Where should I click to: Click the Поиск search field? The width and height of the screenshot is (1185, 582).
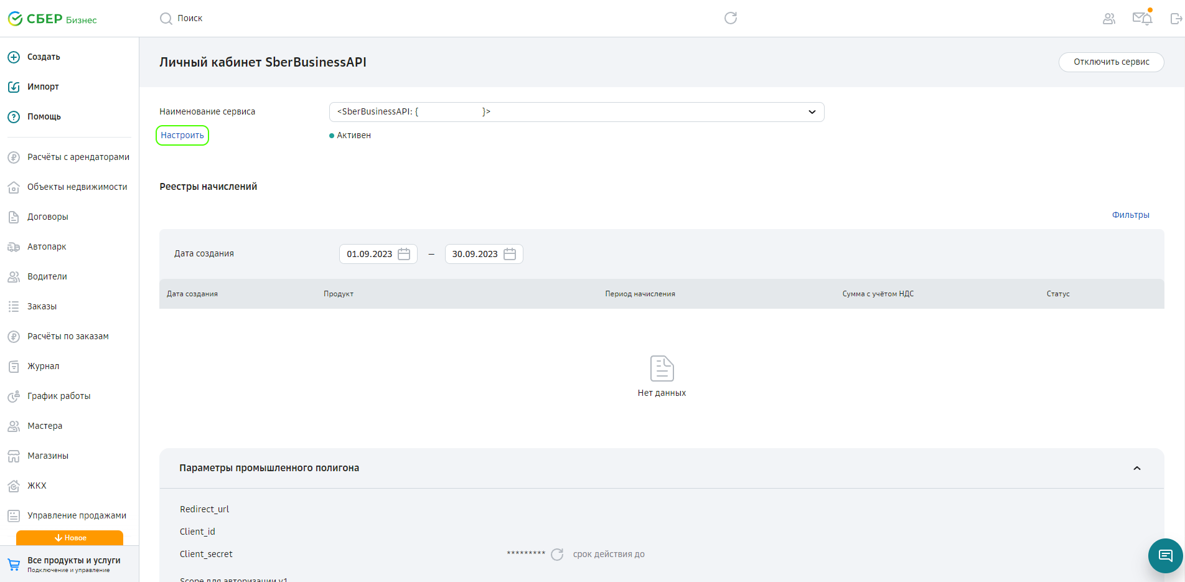pos(190,19)
